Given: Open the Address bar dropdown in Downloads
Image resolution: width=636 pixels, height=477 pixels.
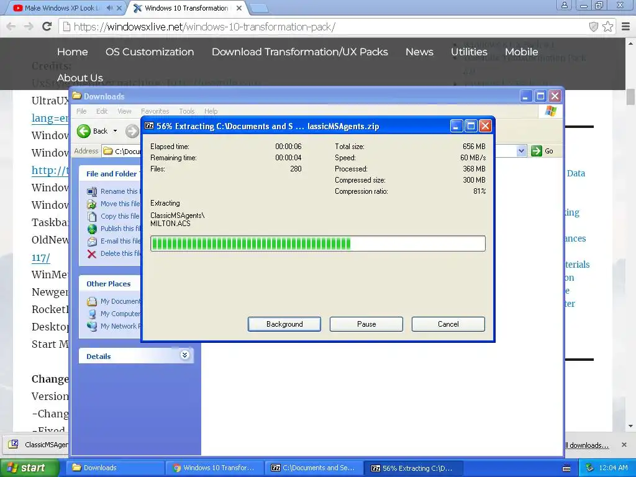Looking at the screenshot, I should pyautogui.click(x=521, y=151).
